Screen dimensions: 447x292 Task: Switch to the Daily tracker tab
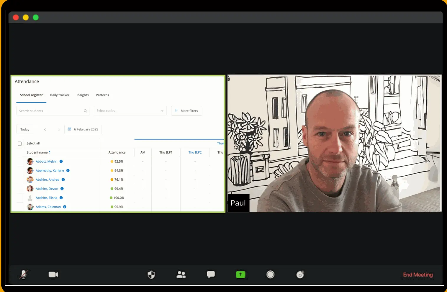(60, 95)
